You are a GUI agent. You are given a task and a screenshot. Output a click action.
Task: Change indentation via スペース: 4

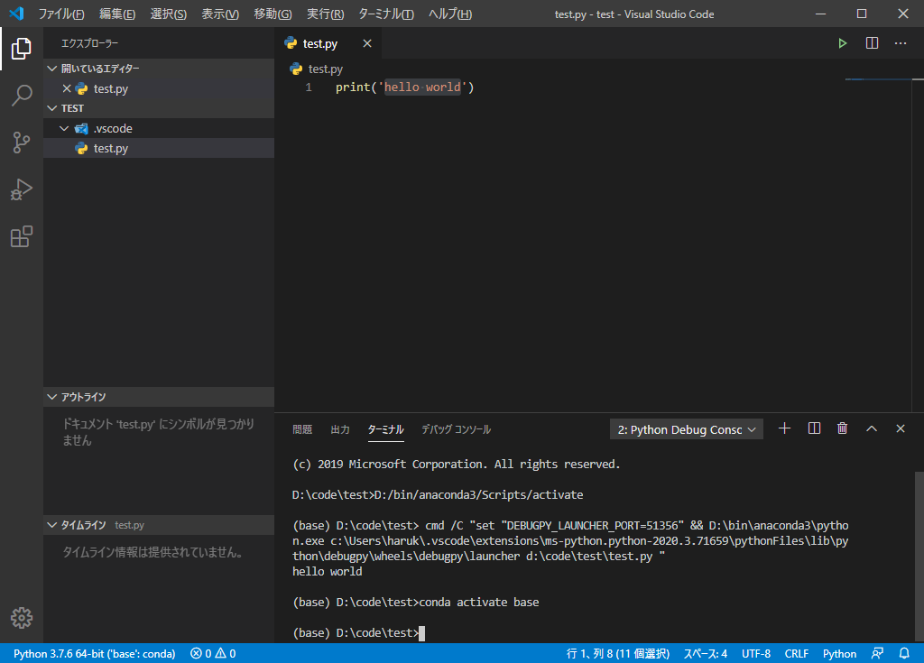(x=706, y=653)
